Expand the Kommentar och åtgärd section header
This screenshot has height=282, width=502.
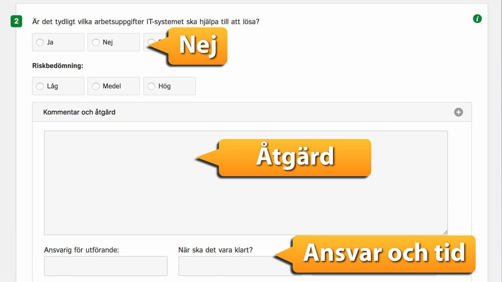coord(251,112)
